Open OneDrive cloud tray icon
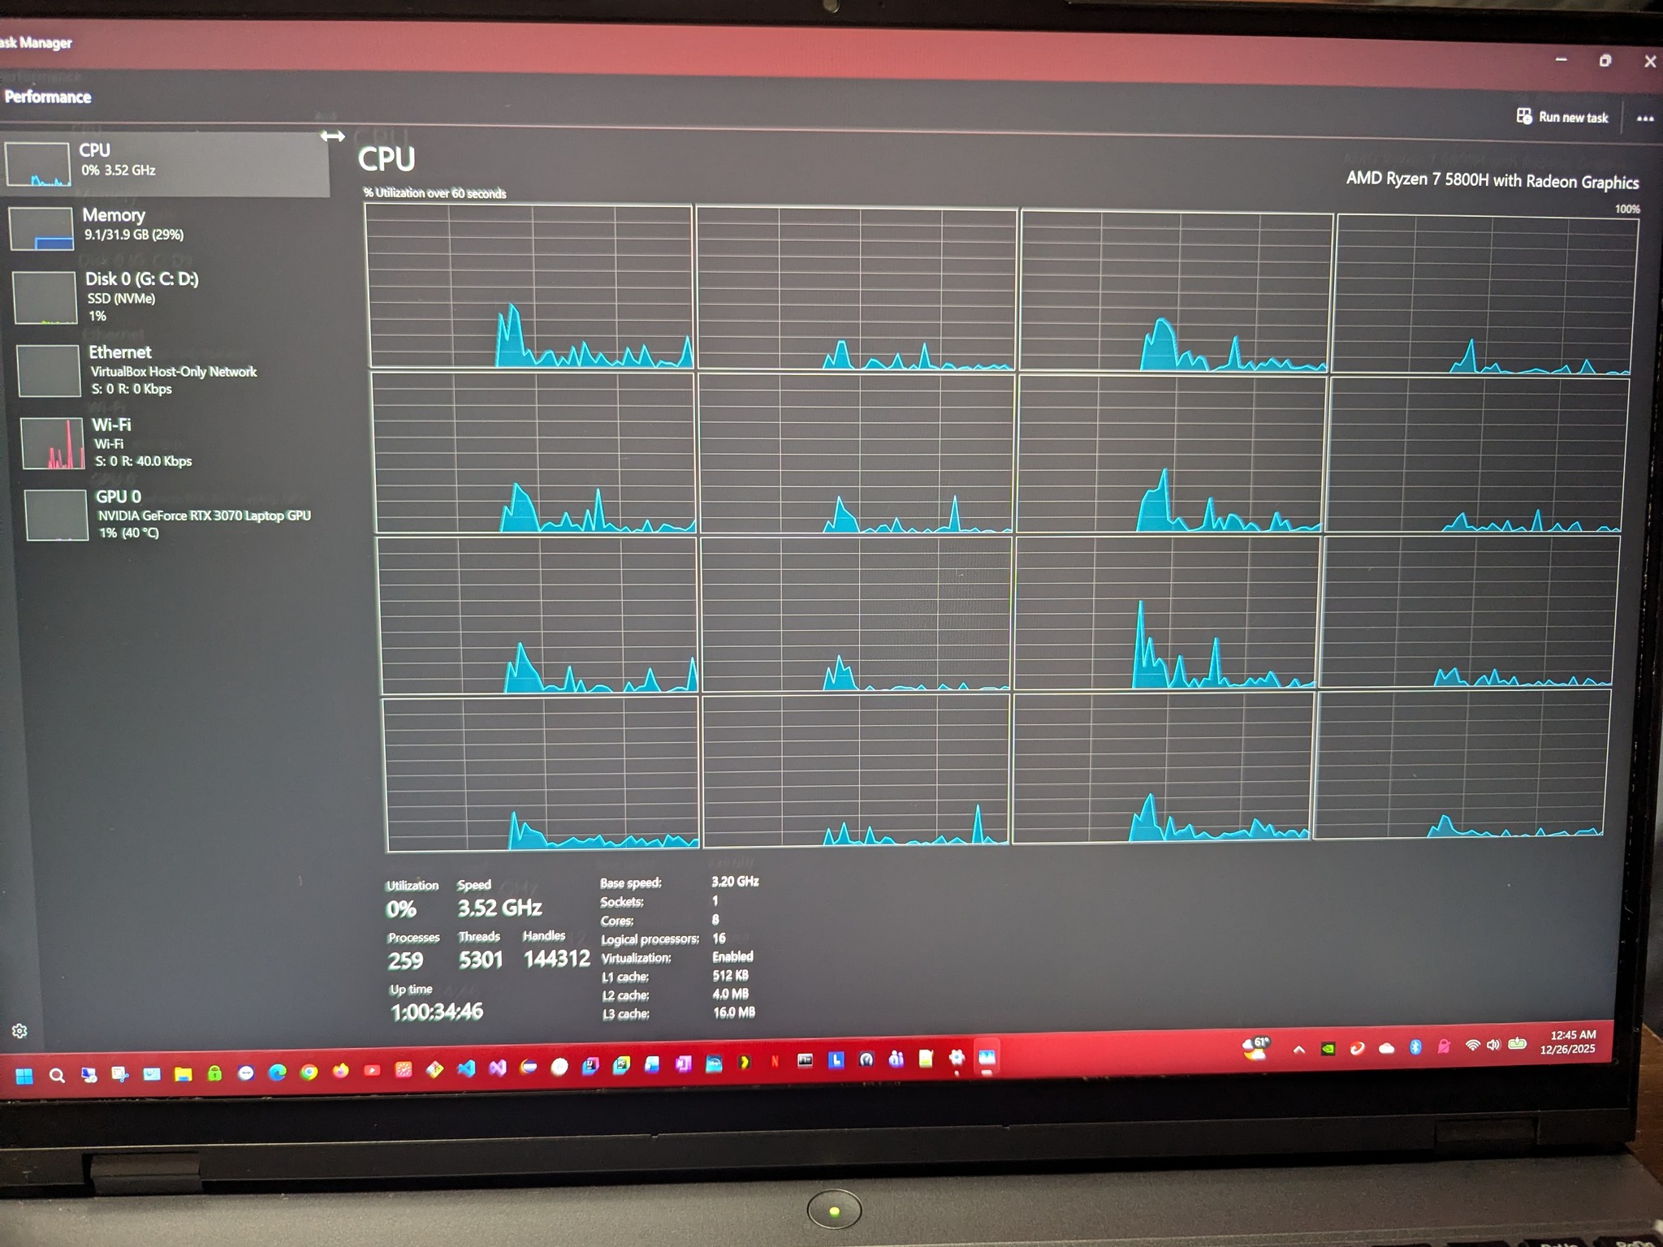 pyautogui.click(x=1386, y=1048)
